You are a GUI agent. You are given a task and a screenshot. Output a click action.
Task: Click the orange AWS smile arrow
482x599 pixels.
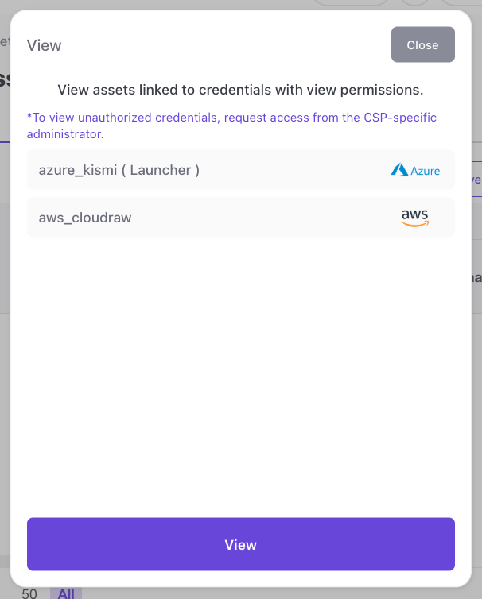point(414,224)
